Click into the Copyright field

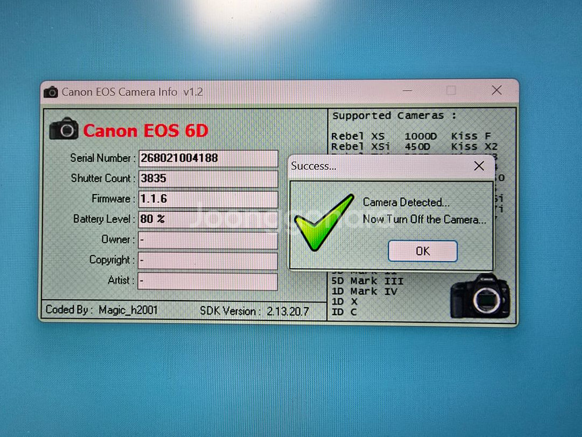[208, 261]
